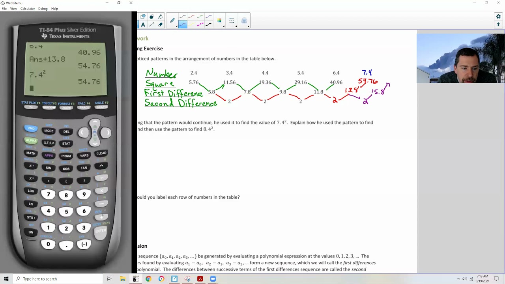Choose the black dashed pen style
The width and height of the screenshot is (505, 284).
[x=209, y=24]
